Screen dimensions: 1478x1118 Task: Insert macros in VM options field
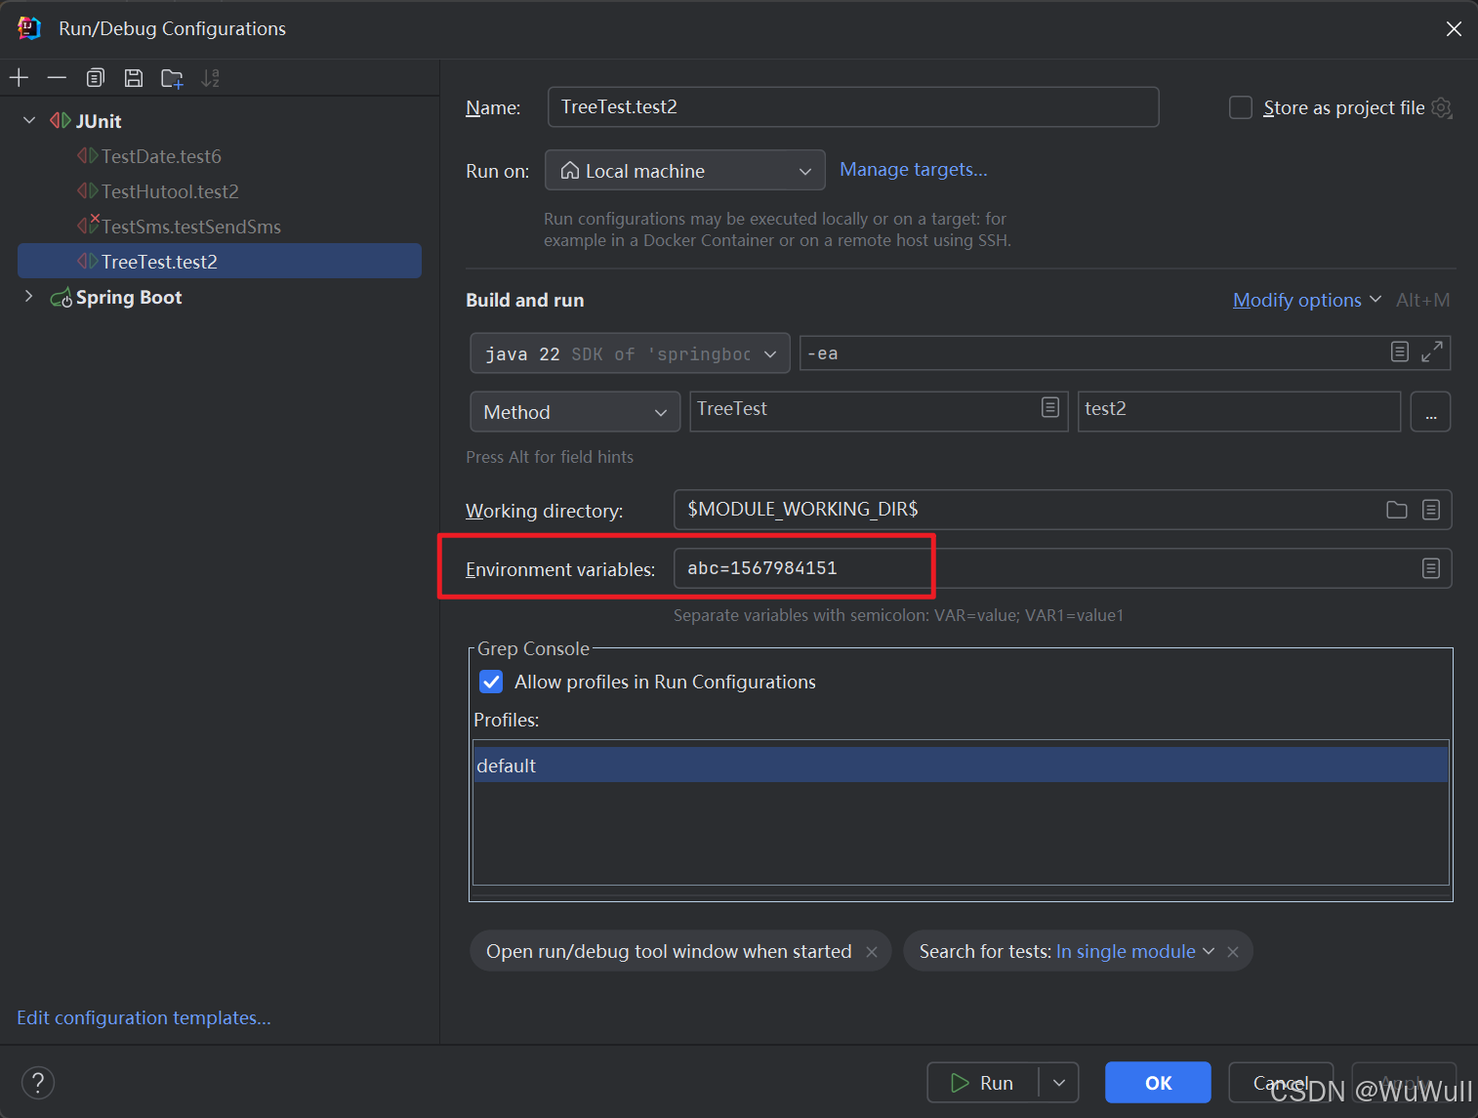click(1400, 352)
